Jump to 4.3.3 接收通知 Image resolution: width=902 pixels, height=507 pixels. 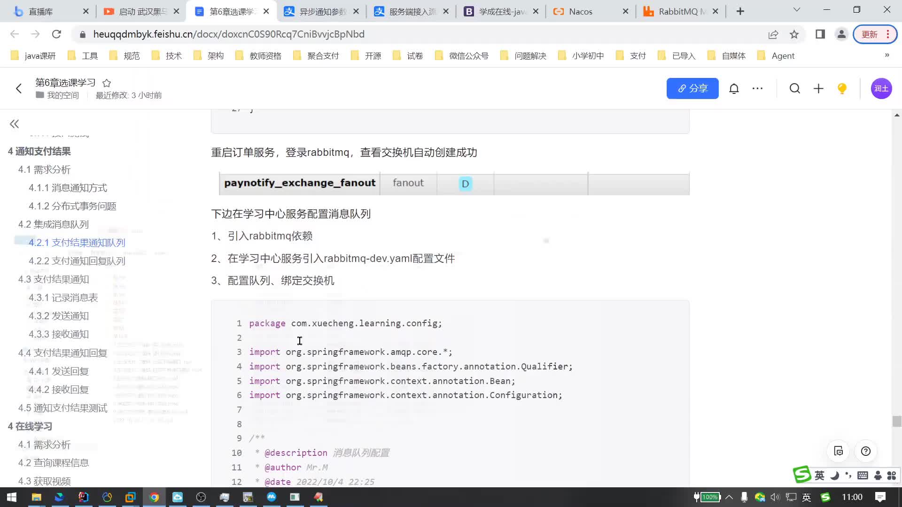[x=59, y=334]
